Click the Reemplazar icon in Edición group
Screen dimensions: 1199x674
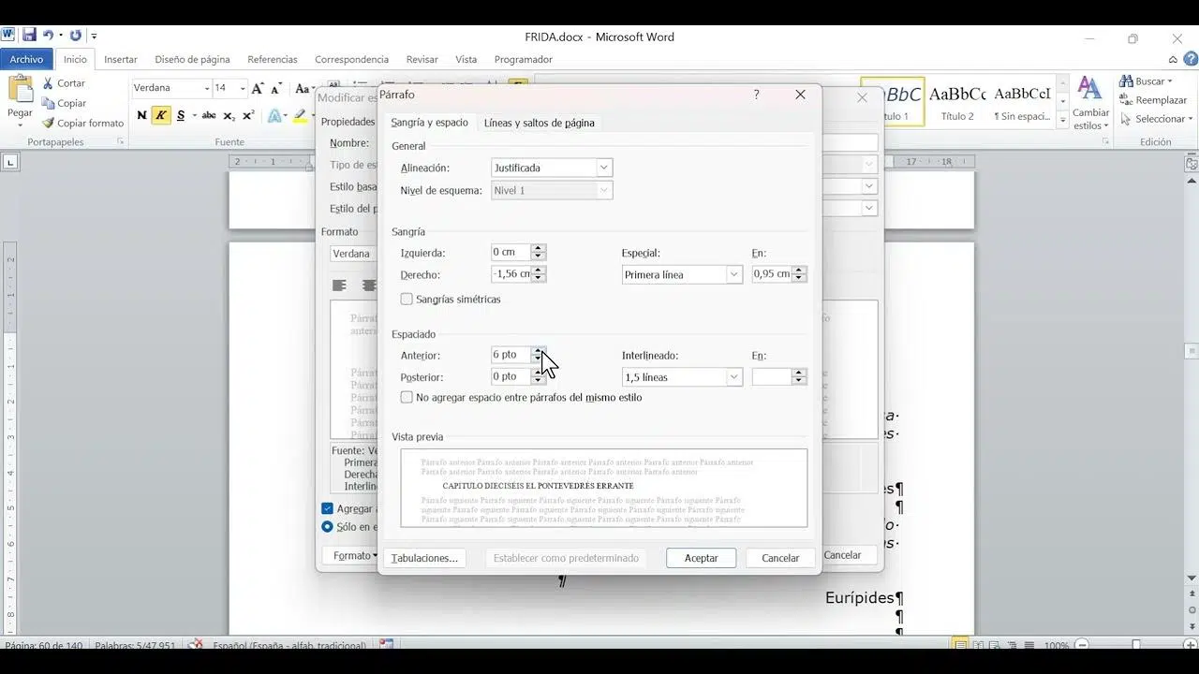tap(1126, 100)
